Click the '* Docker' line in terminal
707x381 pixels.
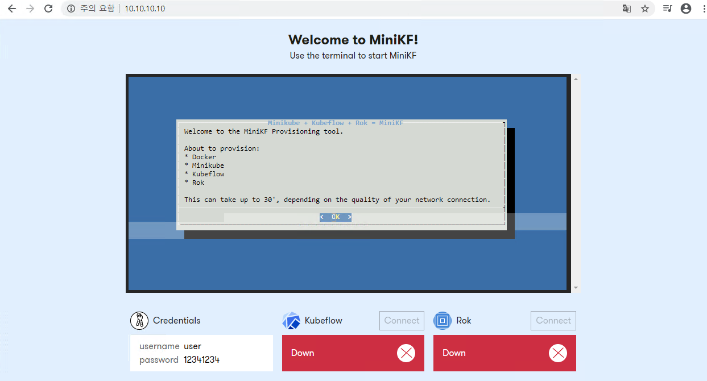(x=200, y=157)
